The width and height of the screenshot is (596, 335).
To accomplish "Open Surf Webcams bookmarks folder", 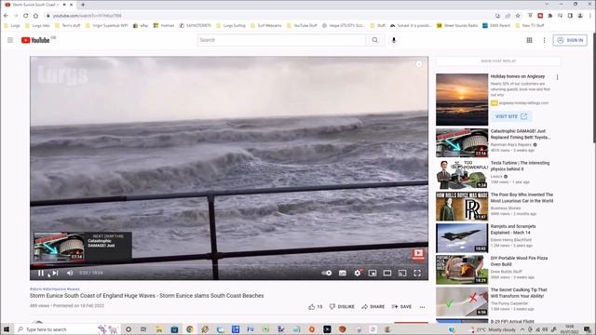I will 266,25.
